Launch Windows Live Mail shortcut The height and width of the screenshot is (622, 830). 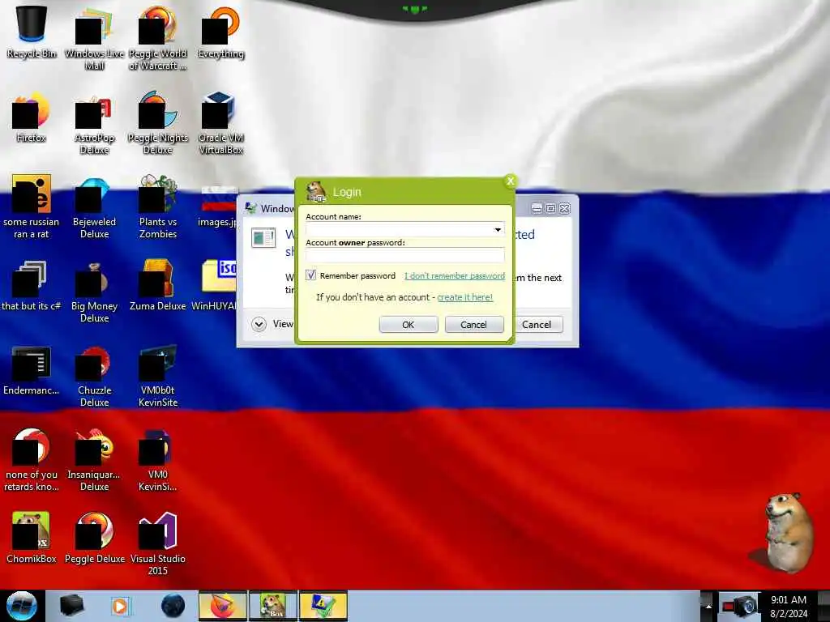click(94, 38)
